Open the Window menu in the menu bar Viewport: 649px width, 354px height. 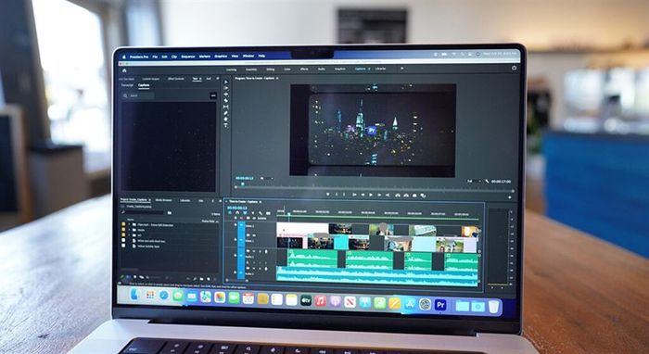click(x=248, y=56)
